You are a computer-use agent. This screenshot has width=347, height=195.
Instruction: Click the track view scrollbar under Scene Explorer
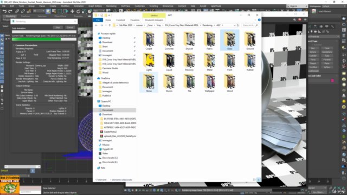tap(22, 167)
